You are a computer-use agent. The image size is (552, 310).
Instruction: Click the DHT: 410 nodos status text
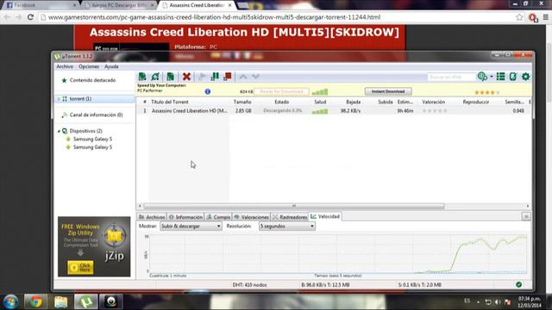(x=249, y=285)
